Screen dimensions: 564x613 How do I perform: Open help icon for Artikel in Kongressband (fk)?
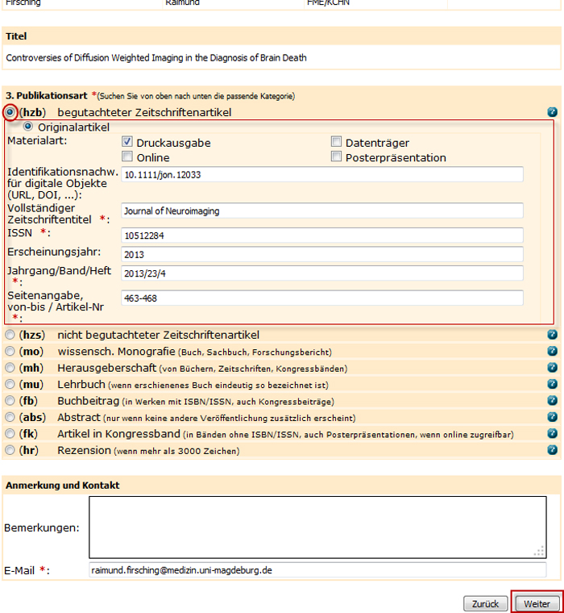[x=552, y=434]
